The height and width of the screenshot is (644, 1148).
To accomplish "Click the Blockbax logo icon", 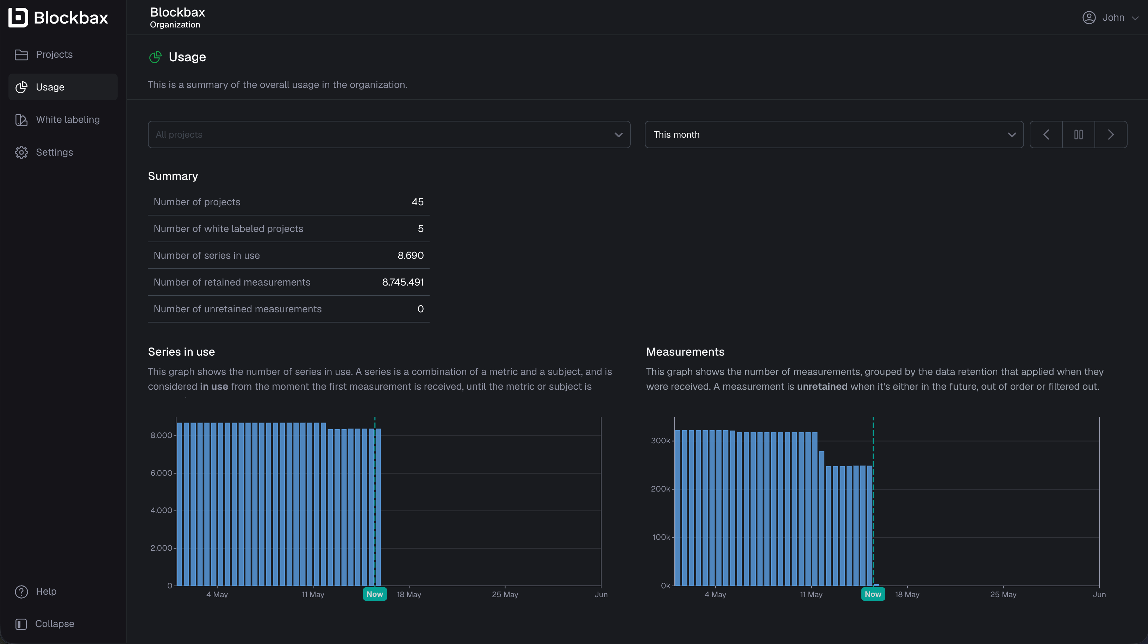I will (18, 17).
